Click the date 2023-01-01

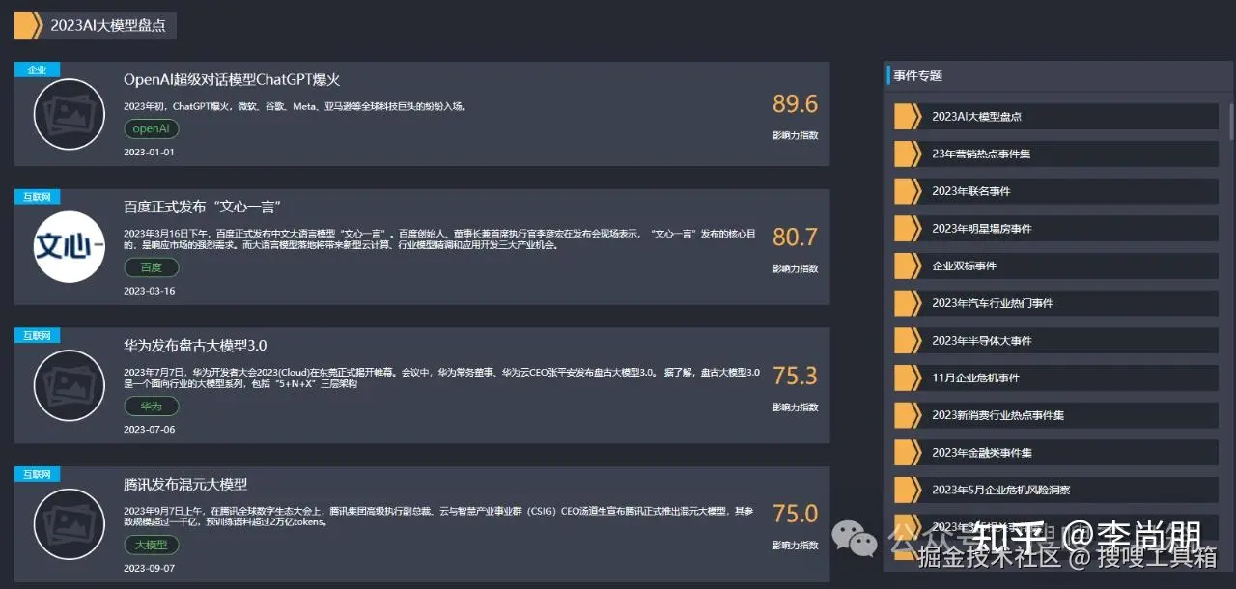[150, 153]
